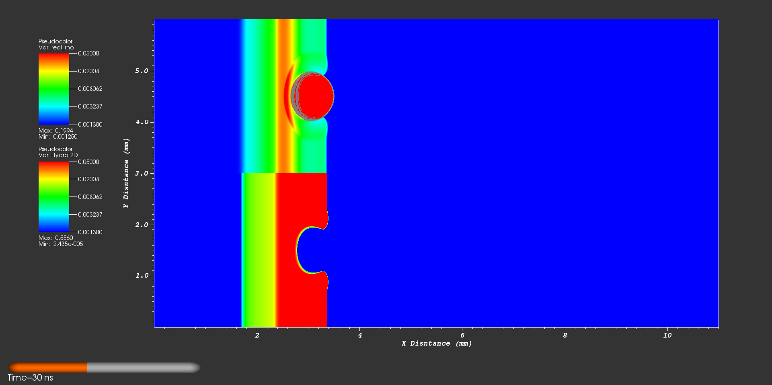Screen dimensions: 772x385
Task: Click the 'Max: 0.1994' value text
Action: click(56, 131)
